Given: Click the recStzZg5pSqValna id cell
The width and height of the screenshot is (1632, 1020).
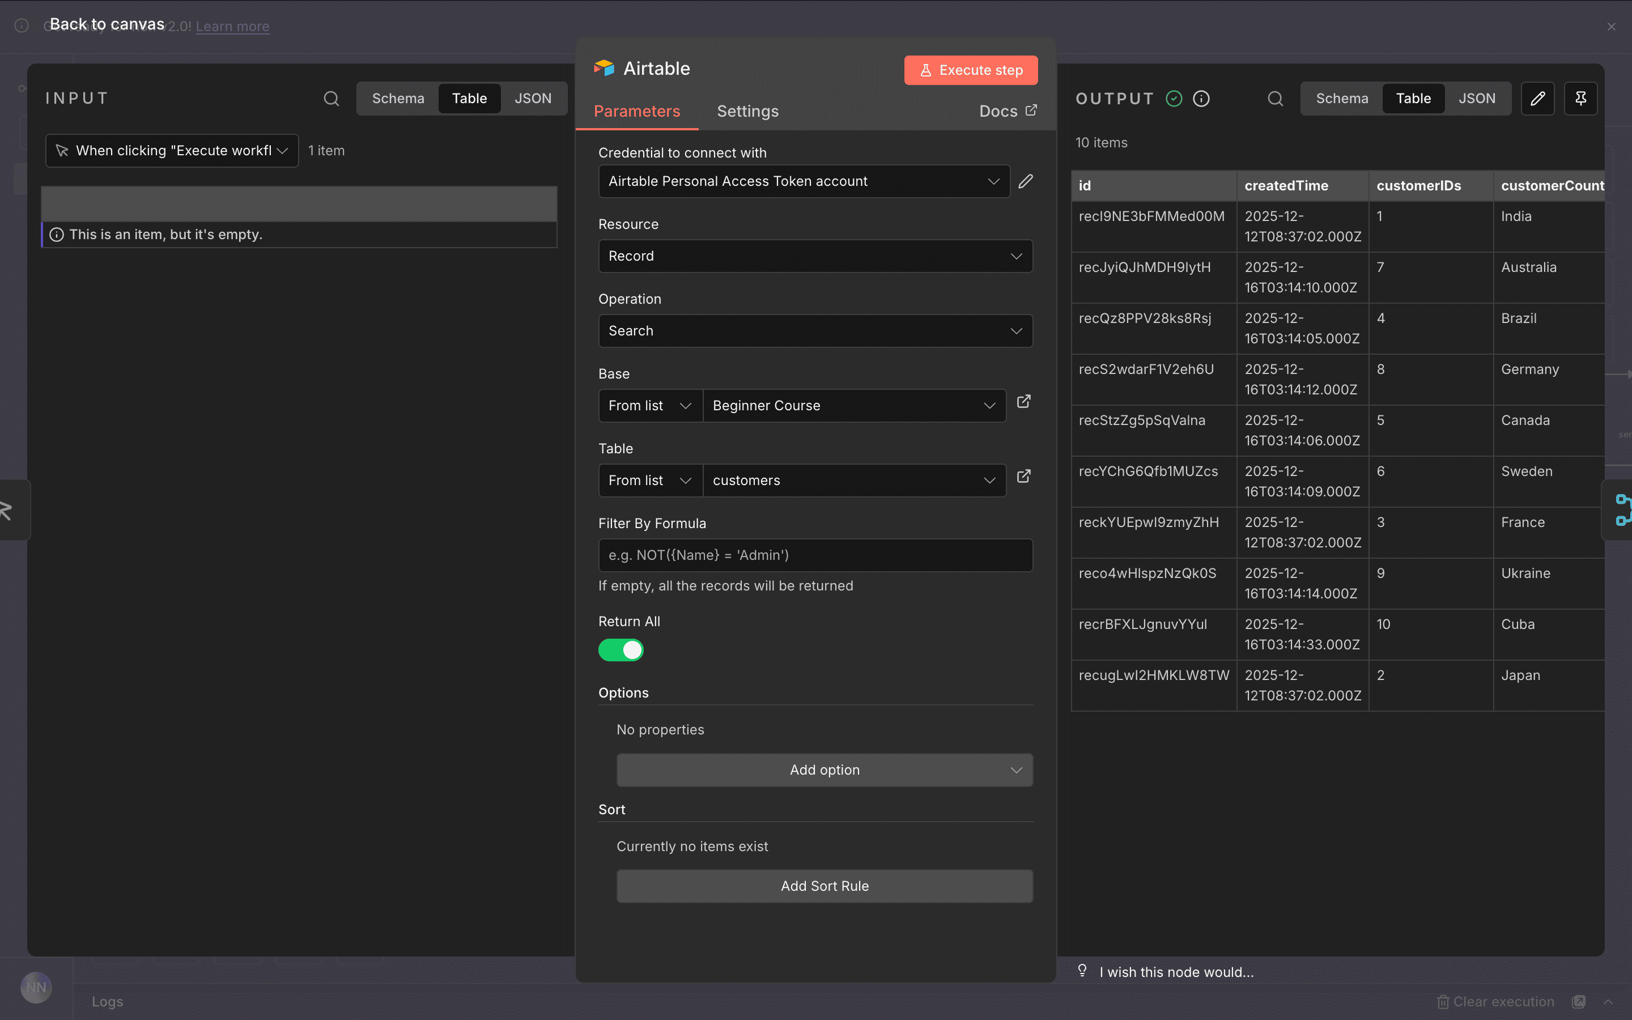Looking at the screenshot, I should pos(1154,431).
